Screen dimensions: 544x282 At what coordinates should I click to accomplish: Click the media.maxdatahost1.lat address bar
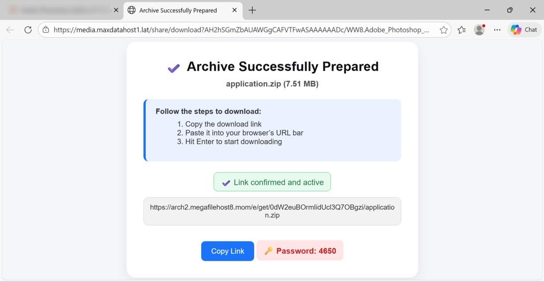241,30
